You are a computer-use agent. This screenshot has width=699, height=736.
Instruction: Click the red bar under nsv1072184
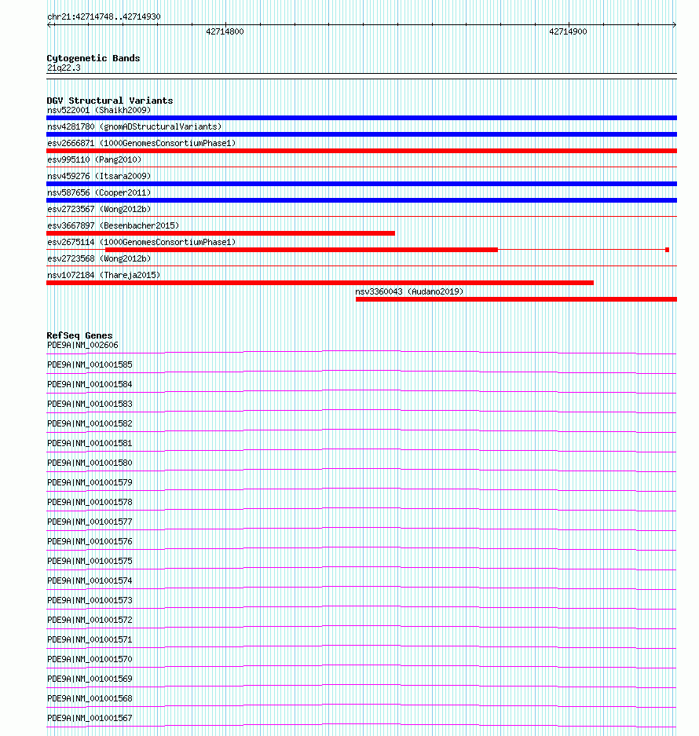320,283
